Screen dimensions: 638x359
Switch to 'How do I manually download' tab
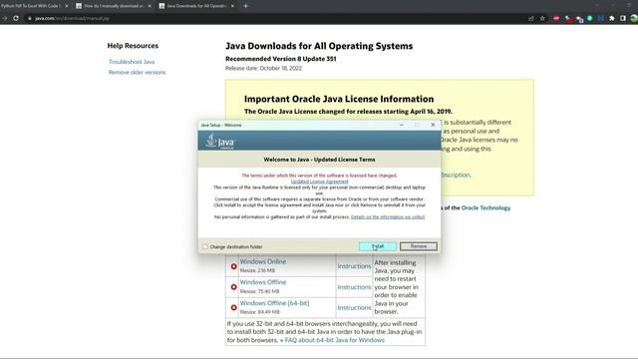pos(114,6)
